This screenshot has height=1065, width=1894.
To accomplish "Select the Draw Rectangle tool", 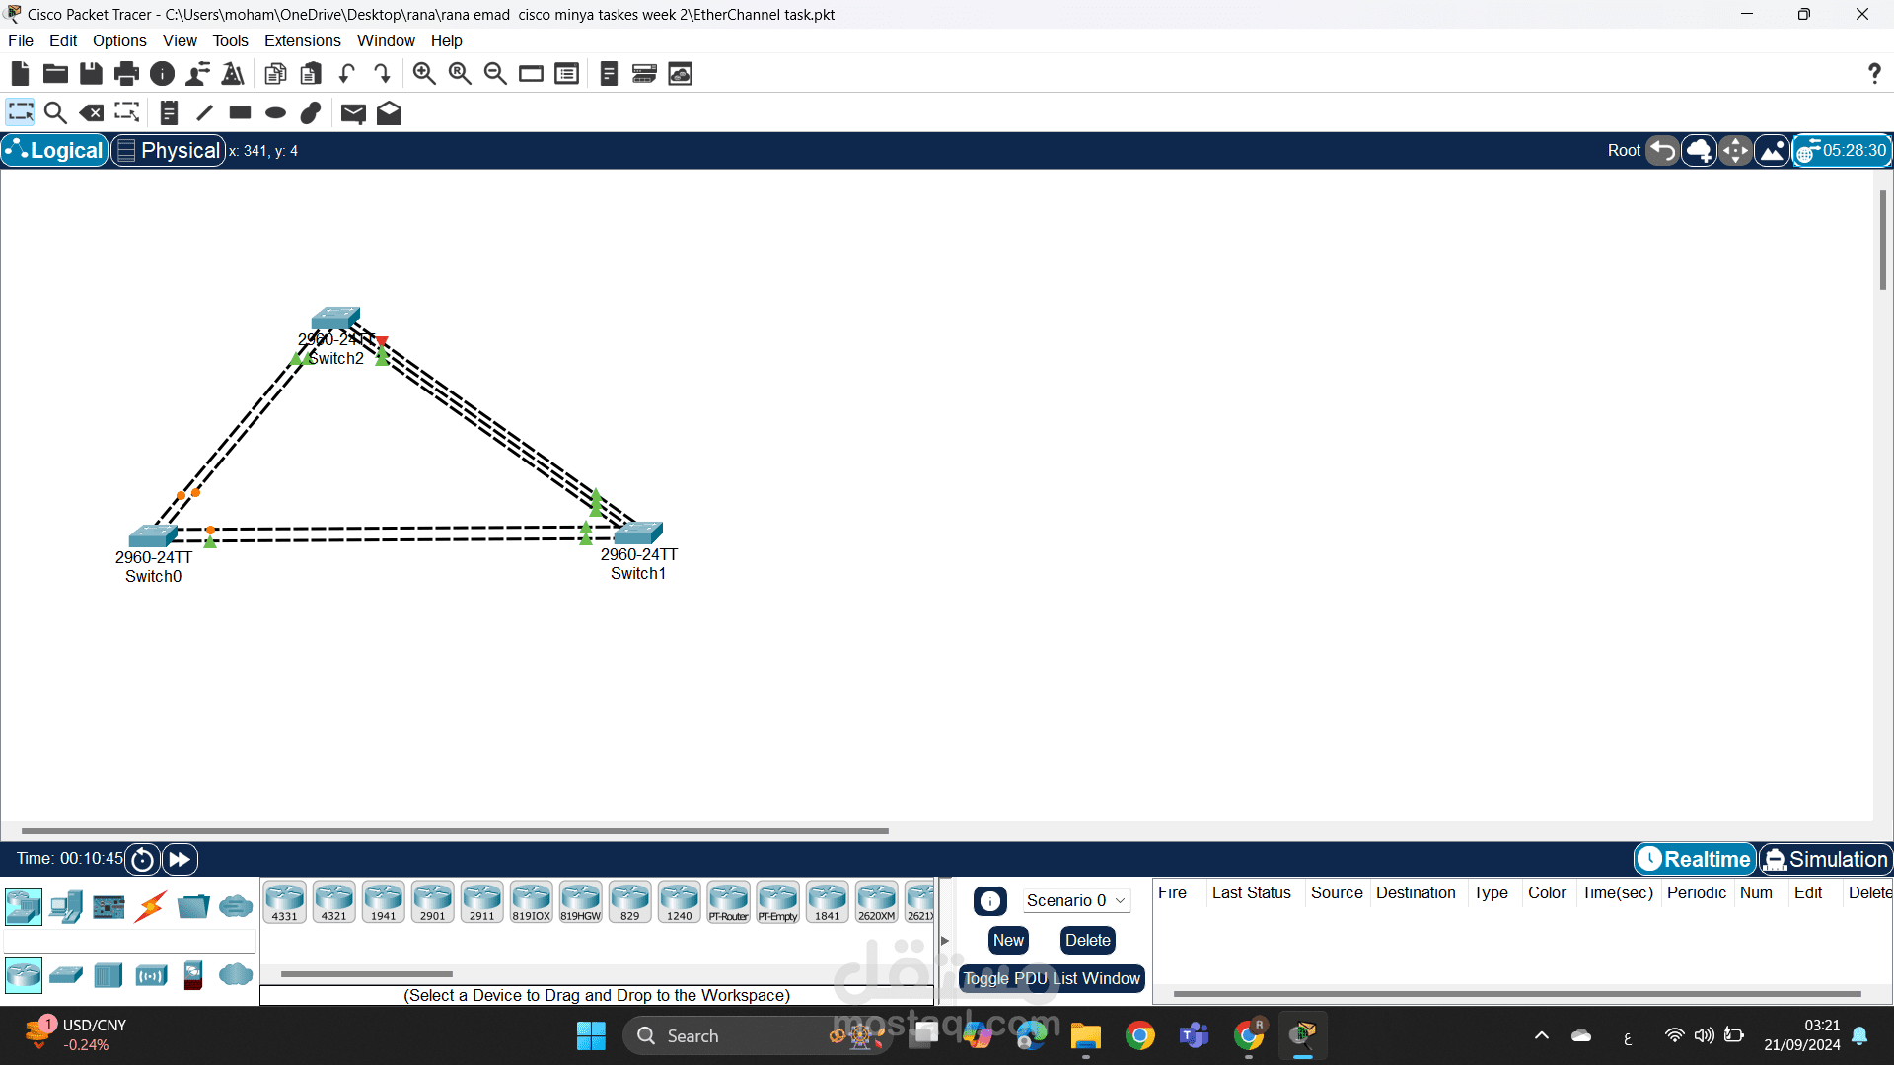I will (x=240, y=113).
